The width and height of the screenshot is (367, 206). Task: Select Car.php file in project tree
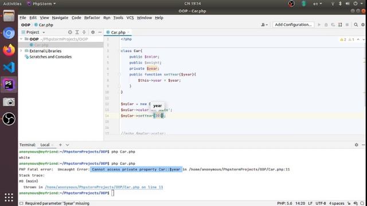pos(61,45)
